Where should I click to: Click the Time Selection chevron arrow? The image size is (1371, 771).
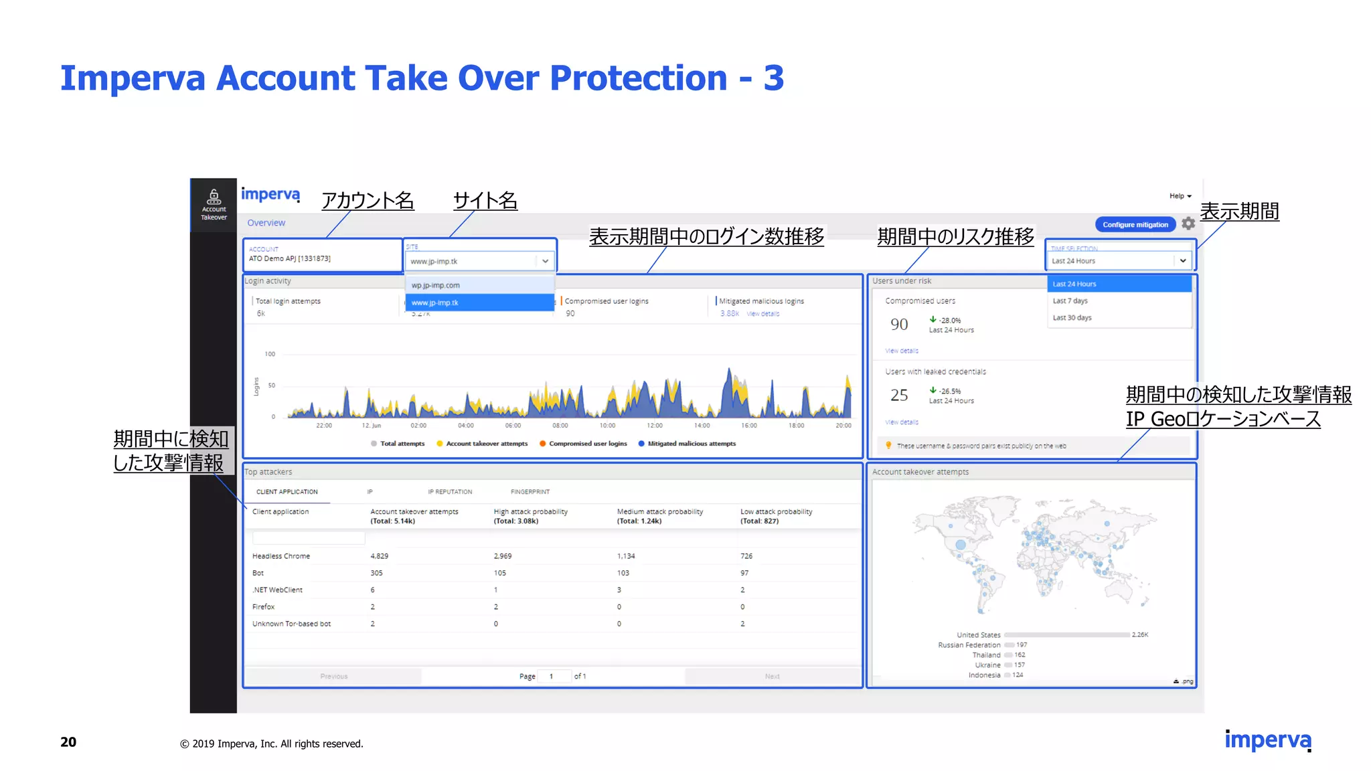pyautogui.click(x=1183, y=260)
